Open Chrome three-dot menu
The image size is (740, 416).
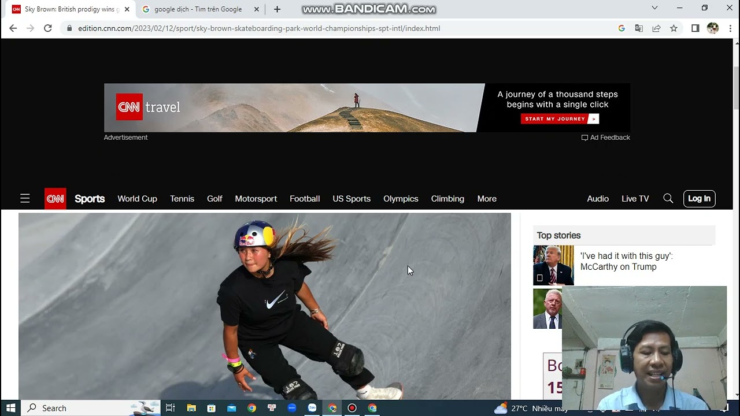pos(730,28)
